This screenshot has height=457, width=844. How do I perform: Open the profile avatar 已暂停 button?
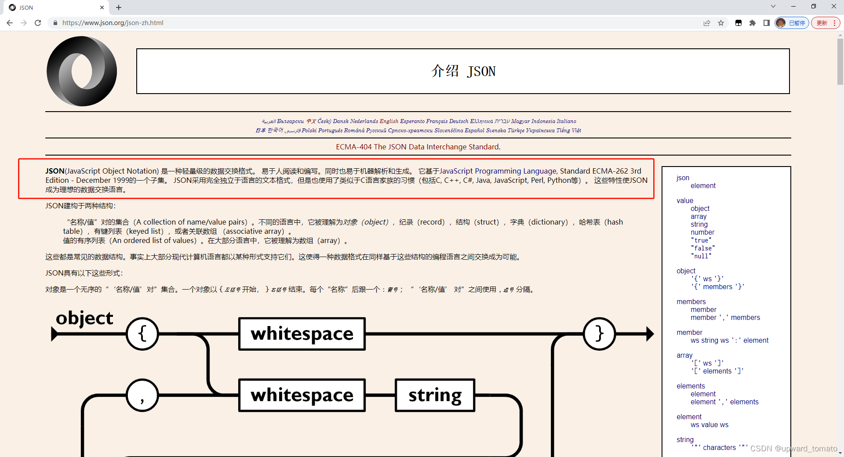[792, 23]
